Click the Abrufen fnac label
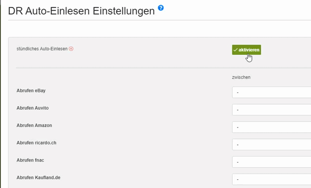311x188 pixels. click(30, 160)
